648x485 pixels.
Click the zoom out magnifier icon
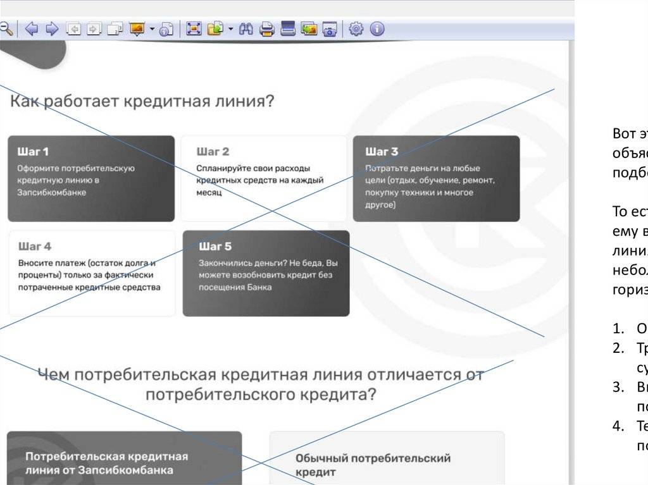(x=6, y=29)
